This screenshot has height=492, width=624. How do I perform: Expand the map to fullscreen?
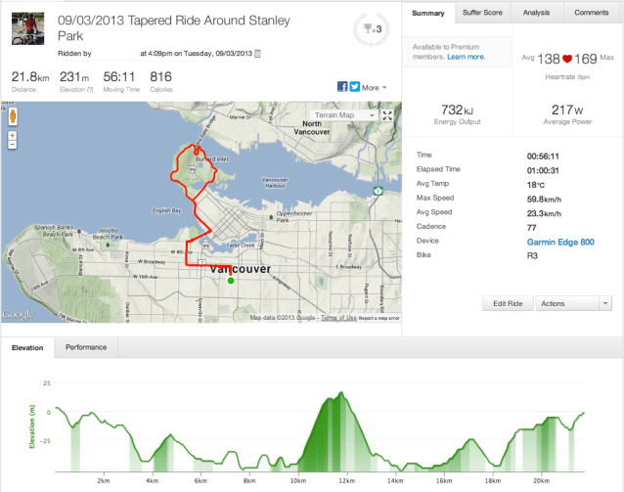(388, 115)
